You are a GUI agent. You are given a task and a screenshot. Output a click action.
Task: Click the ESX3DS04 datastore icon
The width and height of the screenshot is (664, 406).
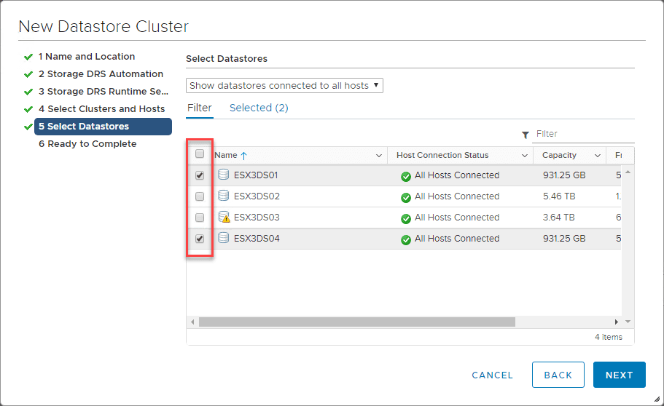(224, 239)
